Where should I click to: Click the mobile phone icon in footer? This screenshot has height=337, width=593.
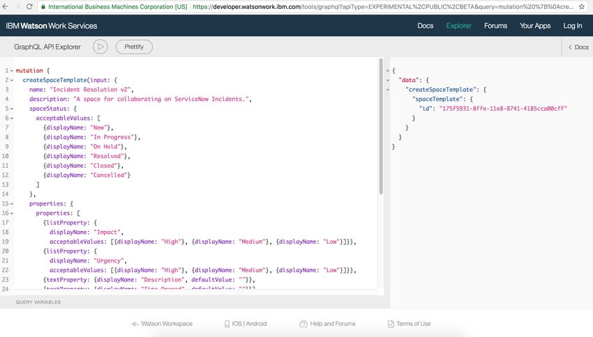click(x=227, y=324)
